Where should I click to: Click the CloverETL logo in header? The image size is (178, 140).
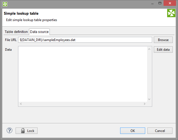pos(171,13)
